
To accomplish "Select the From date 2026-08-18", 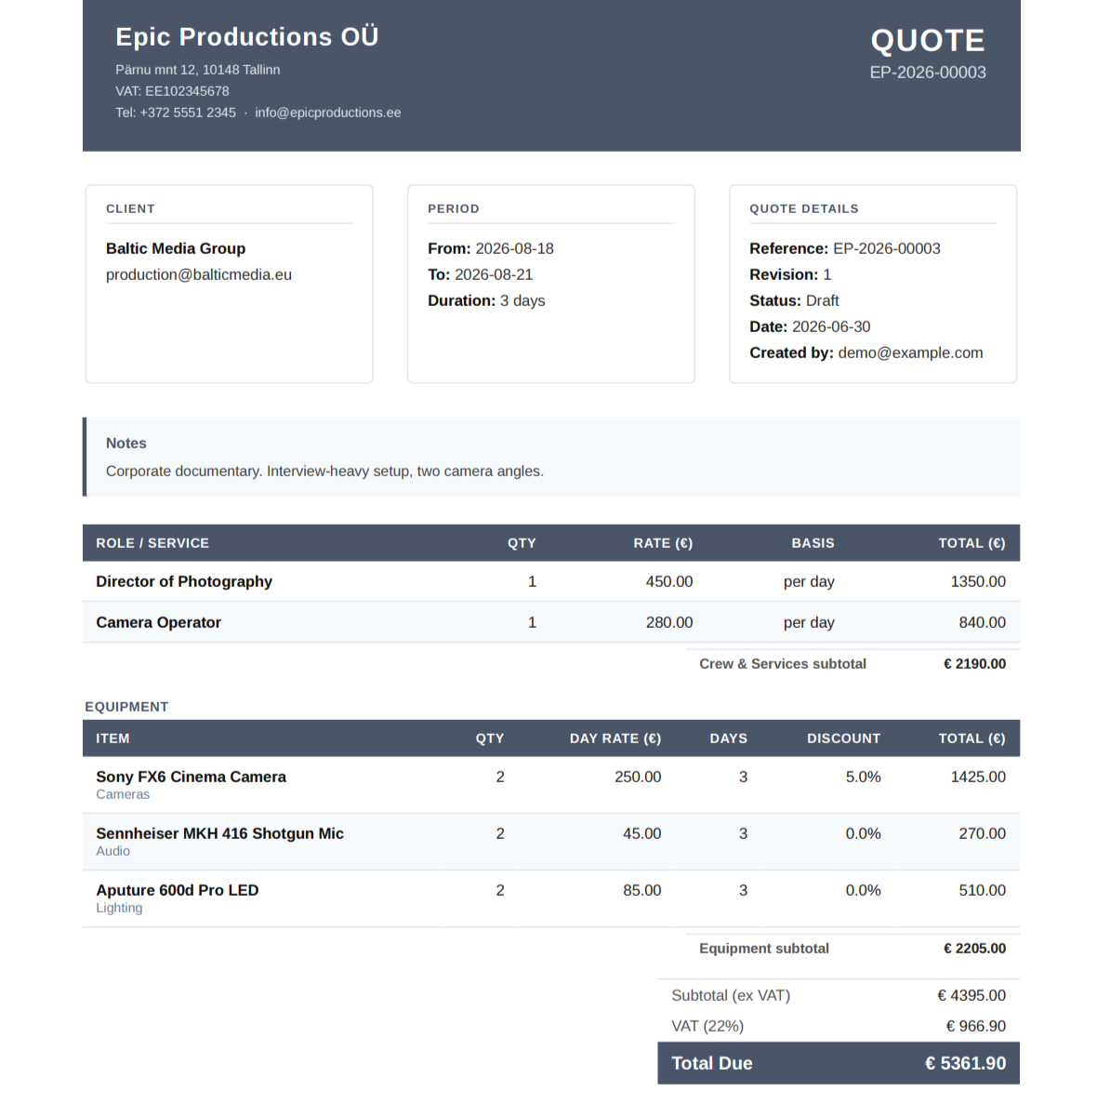I will [514, 248].
